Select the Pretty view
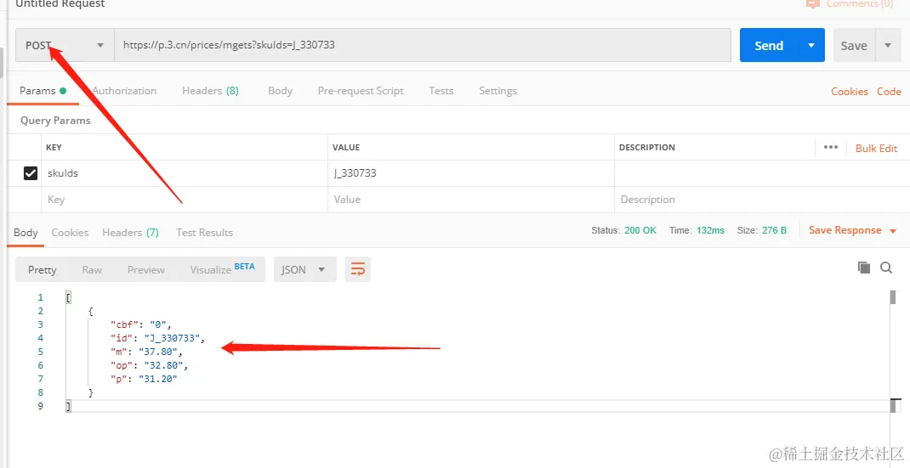 click(x=43, y=269)
